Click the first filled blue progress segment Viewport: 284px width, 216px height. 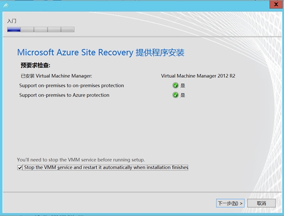tap(14, 30)
